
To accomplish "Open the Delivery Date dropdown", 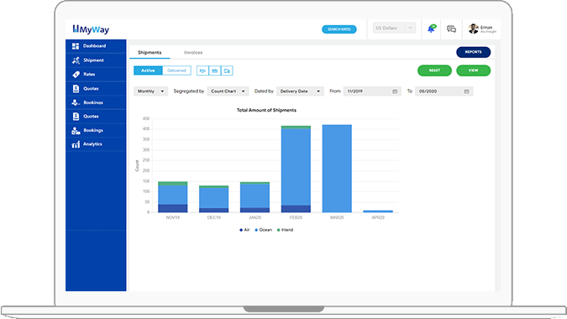I will 300,92.
